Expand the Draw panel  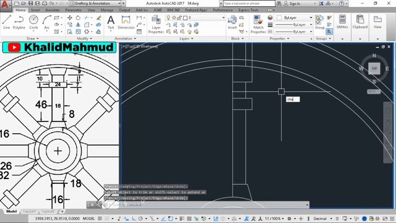coord(33,38)
